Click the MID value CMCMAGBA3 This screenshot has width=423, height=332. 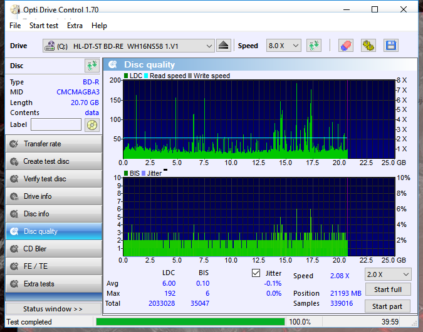[x=78, y=92]
